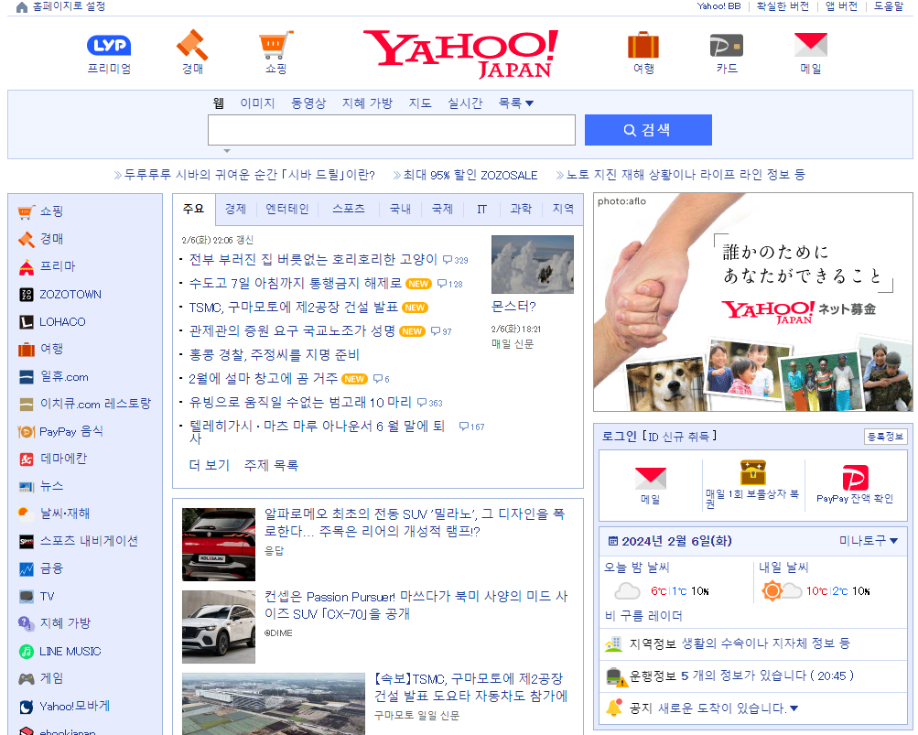Switch to the 국제 news tab
Viewport: 918px width, 735px height.
click(442, 209)
